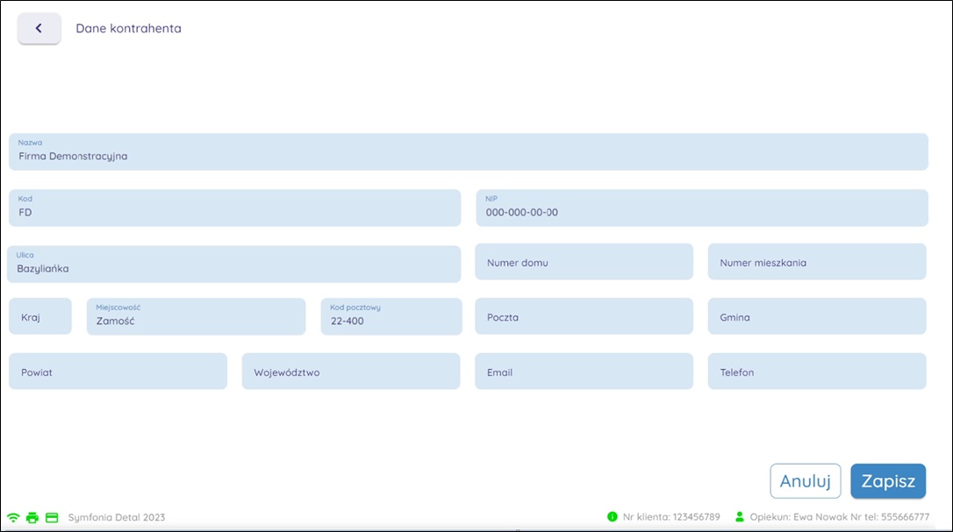
Task: Focus the Email input field
Action: coord(584,372)
